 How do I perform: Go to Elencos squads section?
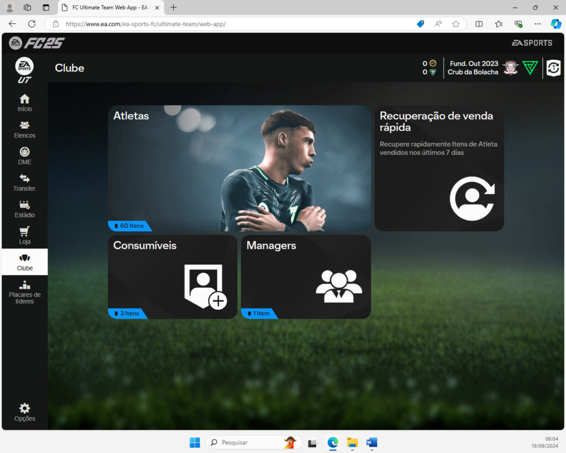(x=24, y=129)
